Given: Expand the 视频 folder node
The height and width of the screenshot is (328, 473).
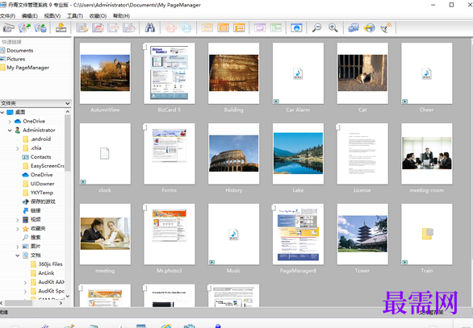Looking at the screenshot, I should (x=18, y=220).
